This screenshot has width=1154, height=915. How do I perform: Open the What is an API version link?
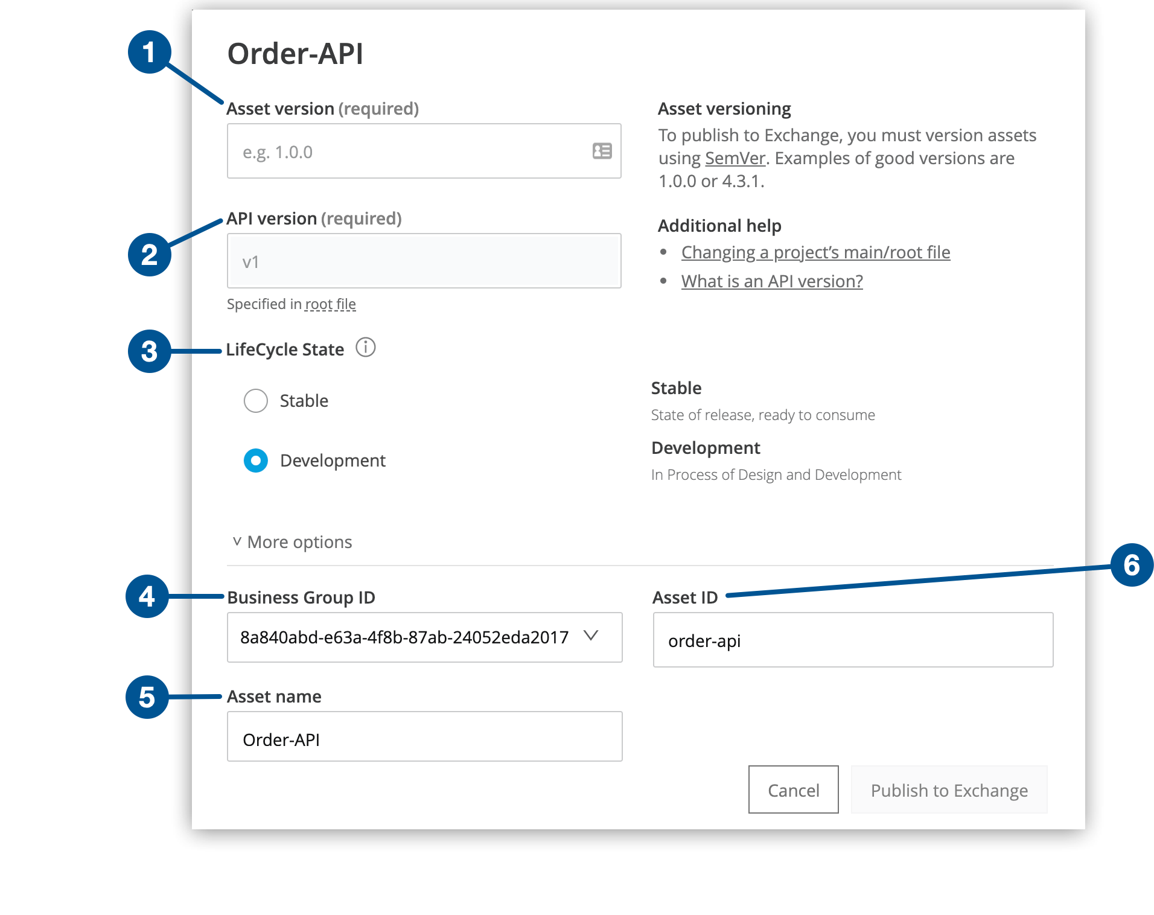(x=771, y=281)
